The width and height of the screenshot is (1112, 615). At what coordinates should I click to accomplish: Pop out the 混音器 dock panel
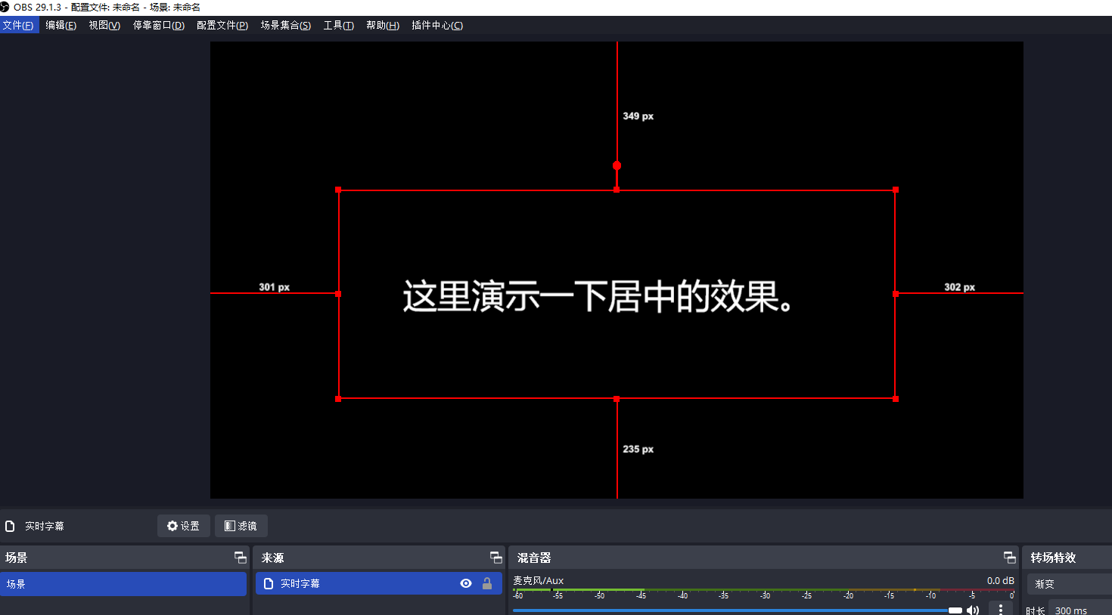pos(1010,558)
